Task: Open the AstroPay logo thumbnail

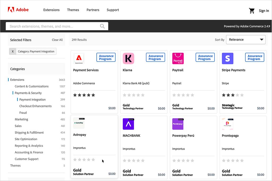Action: coord(79,123)
